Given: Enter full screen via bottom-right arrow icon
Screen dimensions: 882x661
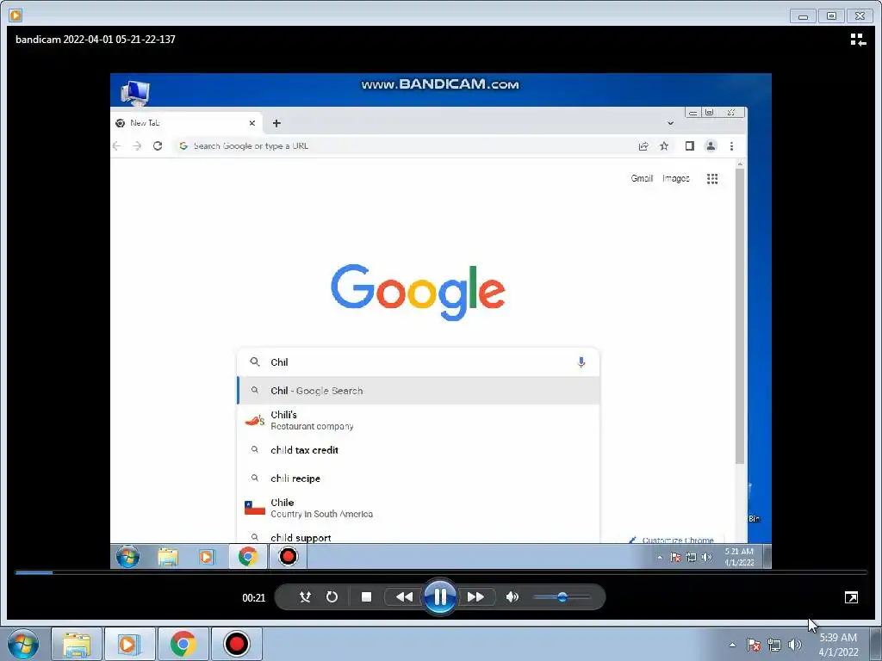Looking at the screenshot, I should coord(851,597).
